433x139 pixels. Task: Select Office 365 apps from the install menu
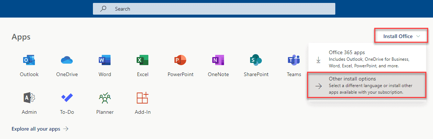(x=367, y=59)
